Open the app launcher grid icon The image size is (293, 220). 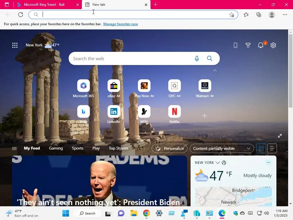pos(15,45)
